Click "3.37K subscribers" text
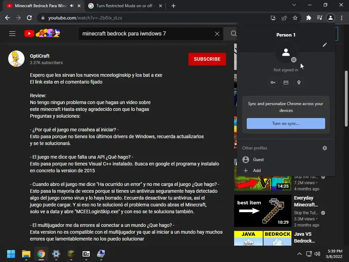This screenshot has width=349, height=262. pos(46,63)
